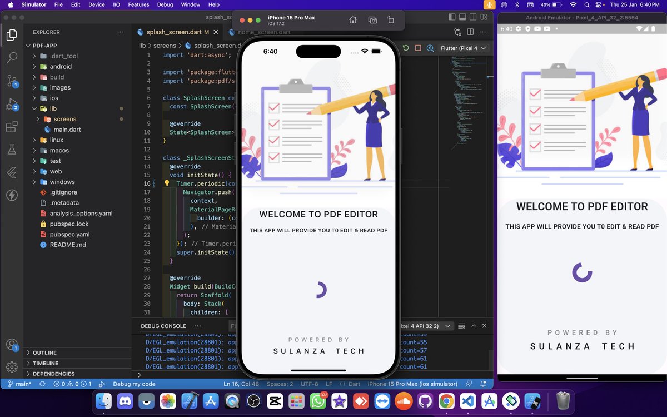
Task: Click the Open Changes compare icon
Action: click(457, 32)
